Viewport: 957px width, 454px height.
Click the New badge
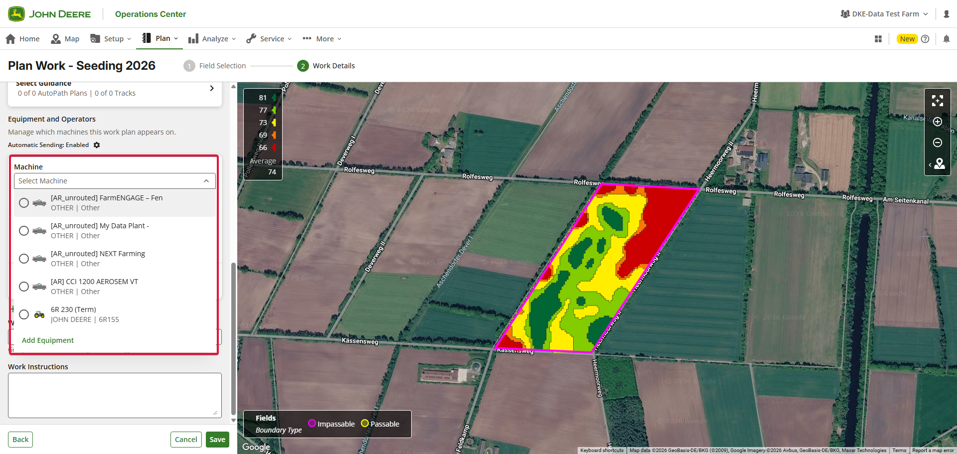coord(907,39)
